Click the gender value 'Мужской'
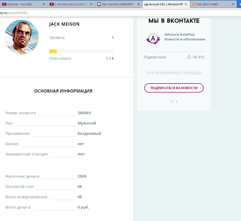Screen dimensions: 241x221 pos(87,123)
